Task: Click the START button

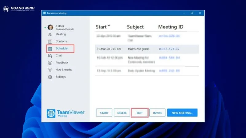Action: pos(104,113)
